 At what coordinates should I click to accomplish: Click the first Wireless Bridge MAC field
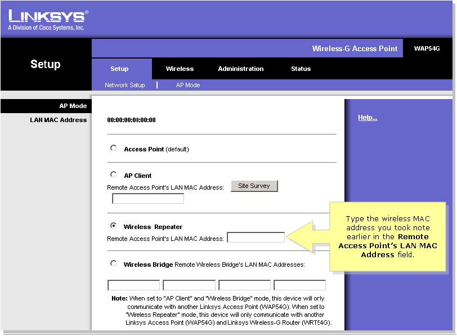(134, 285)
